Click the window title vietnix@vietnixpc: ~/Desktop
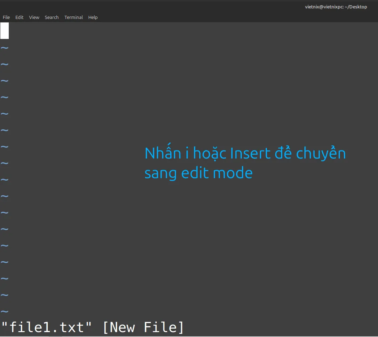This screenshot has height=337, width=378. pyautogui.click(x=336, y=7)
